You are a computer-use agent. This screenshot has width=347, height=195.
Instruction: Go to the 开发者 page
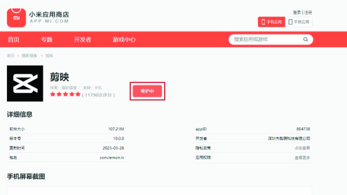(82, 40)
